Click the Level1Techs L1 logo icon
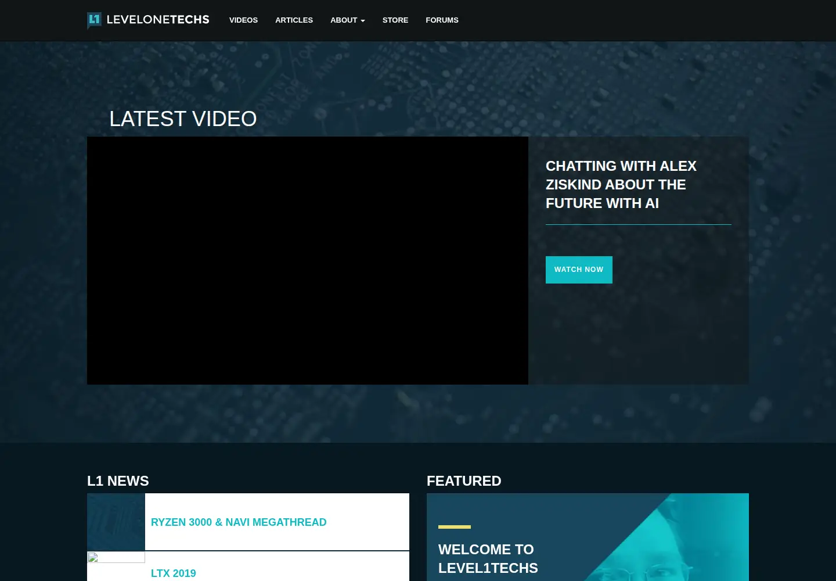Image resolution: width=836 pixels, height=581 pixels. 94,20
